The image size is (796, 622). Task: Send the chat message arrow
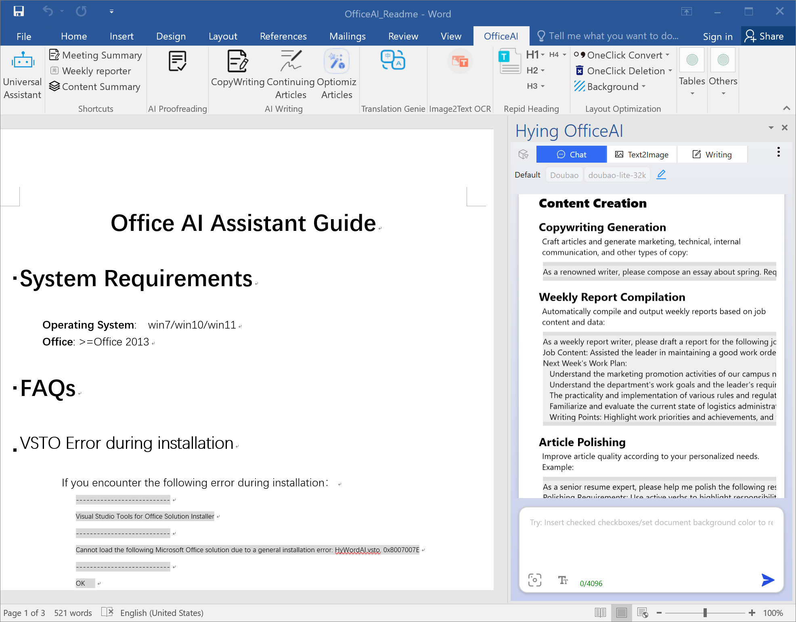[x=767, y=580]
